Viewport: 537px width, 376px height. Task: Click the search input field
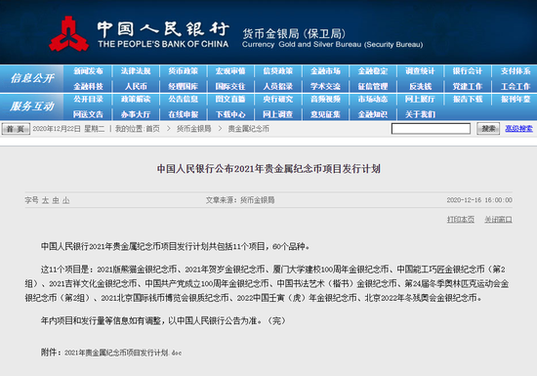[x=431, y=129]
